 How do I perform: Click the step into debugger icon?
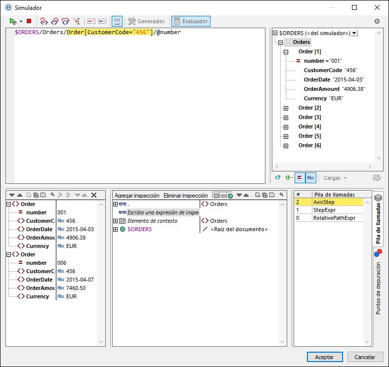coord(44,21)
